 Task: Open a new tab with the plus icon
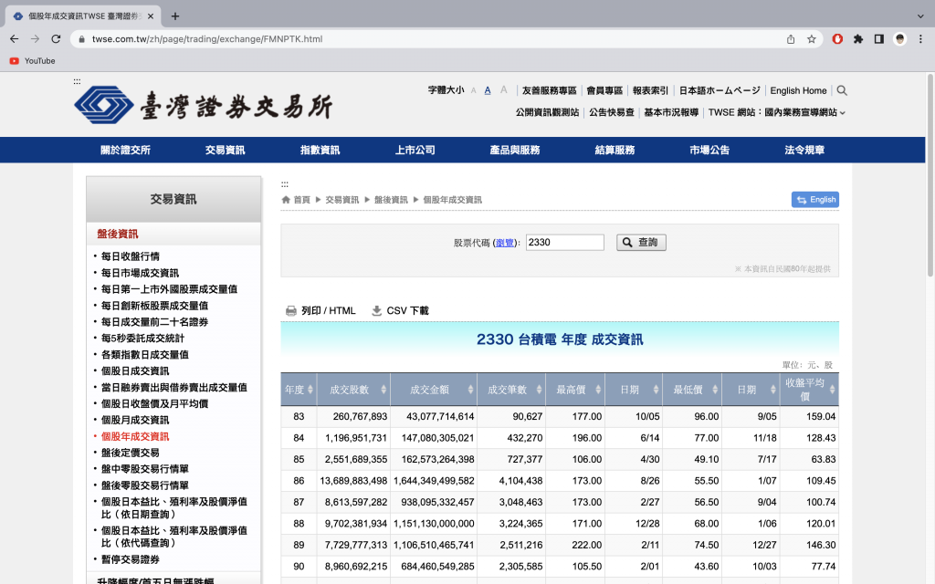[175, 16]
